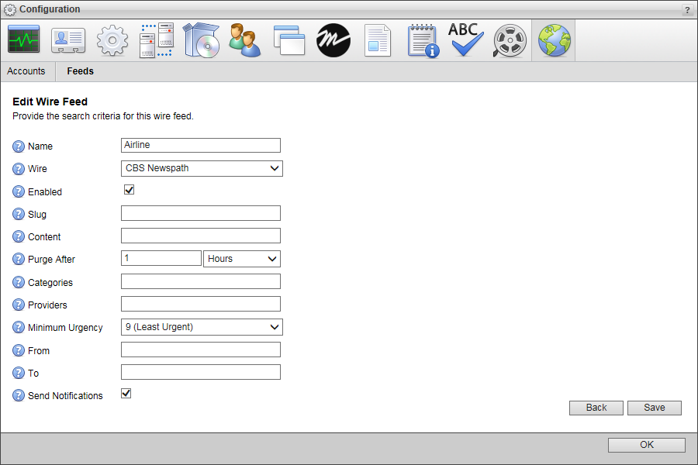Viewport: 698px width, 465px height.
Task: Click the To input field
Action: tap(201, 372)
